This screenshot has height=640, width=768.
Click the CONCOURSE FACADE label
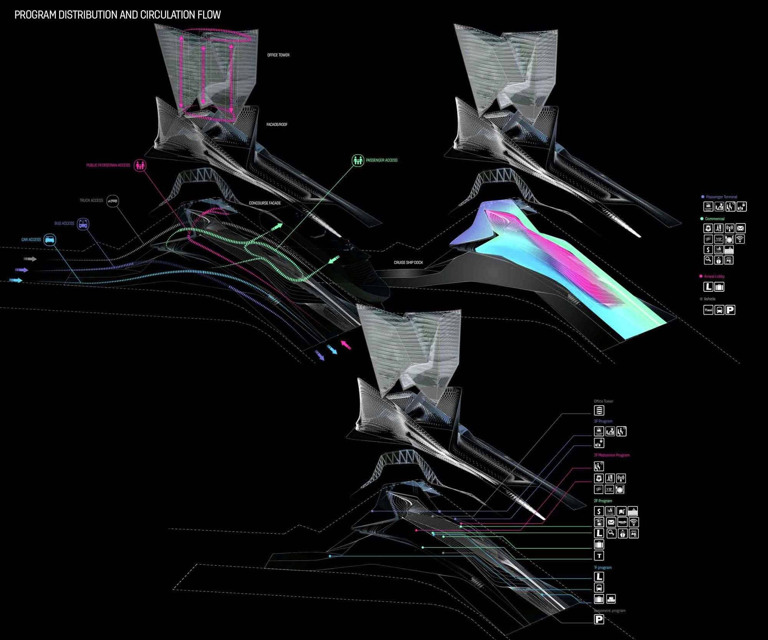click(265, 203)
